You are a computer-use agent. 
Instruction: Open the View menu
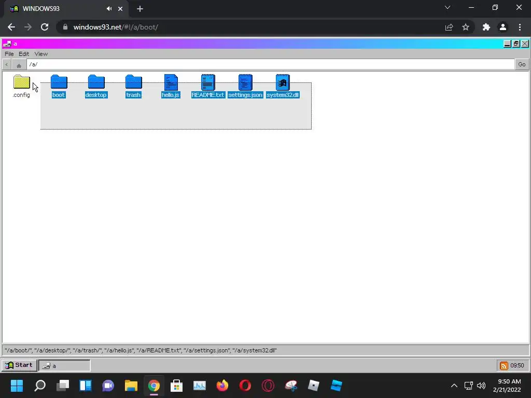[x=41, y=54]
